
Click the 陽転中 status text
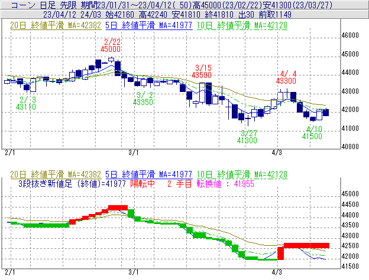click(143, 183)
